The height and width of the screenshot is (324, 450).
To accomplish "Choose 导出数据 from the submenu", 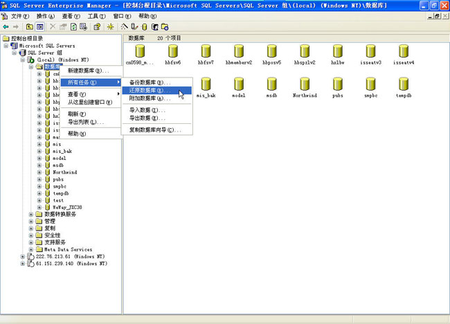I will [157, 118].
